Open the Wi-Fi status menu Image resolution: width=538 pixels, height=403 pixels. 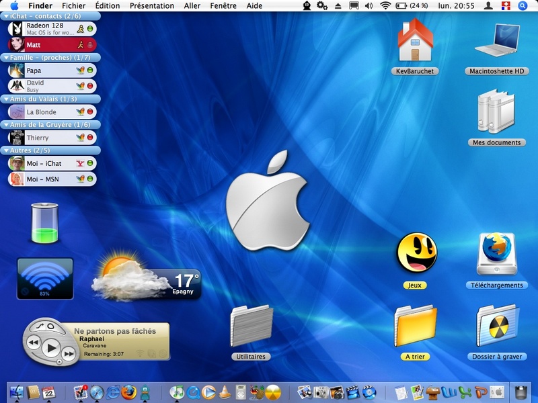(385, 5)
